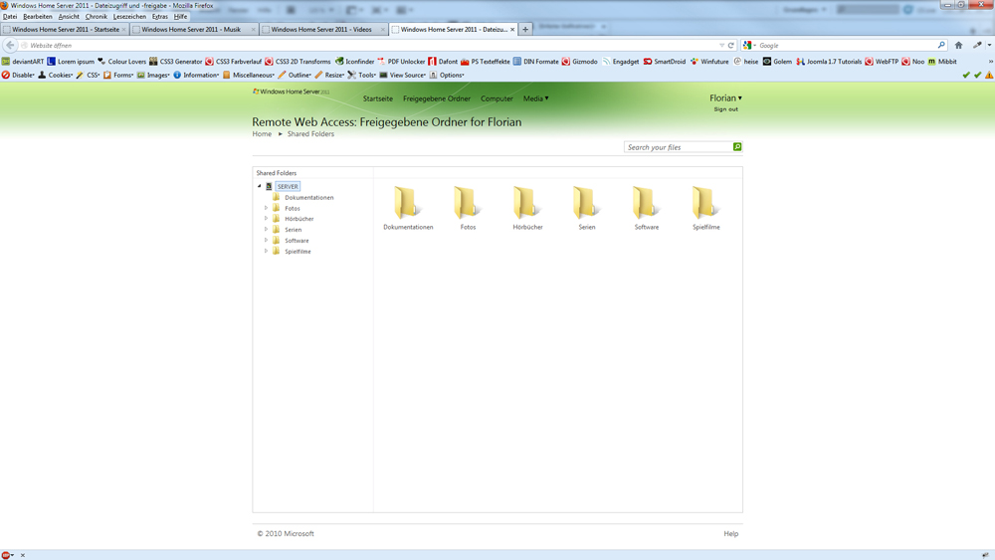Click the Computer navigation link
This screenshot has height=560, width=995.
(497, 98)
